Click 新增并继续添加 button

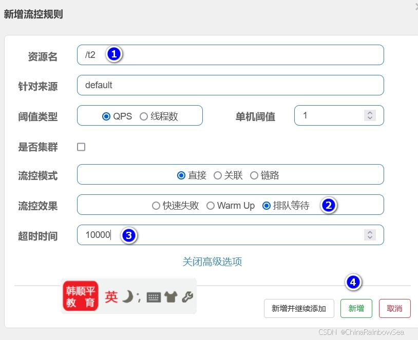click(x=299, y=309)
